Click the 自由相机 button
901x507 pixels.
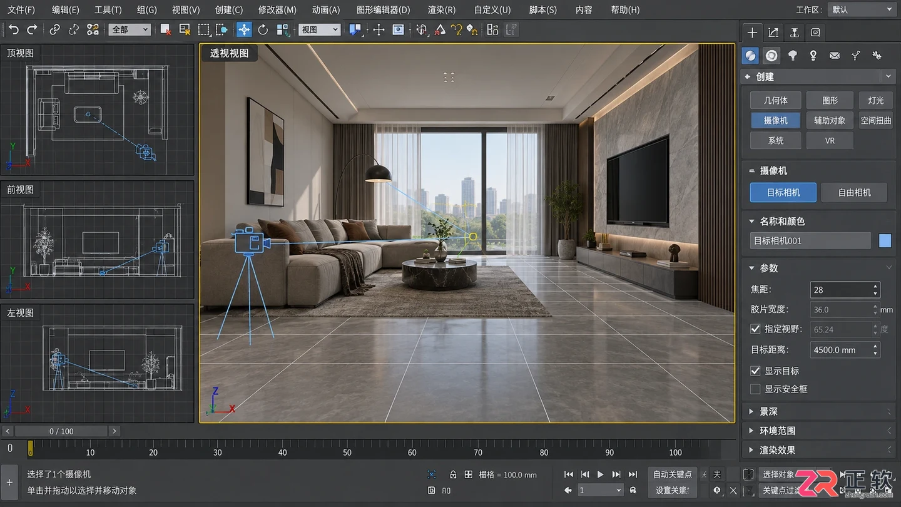pyautogui.click(x=854, y=192)
